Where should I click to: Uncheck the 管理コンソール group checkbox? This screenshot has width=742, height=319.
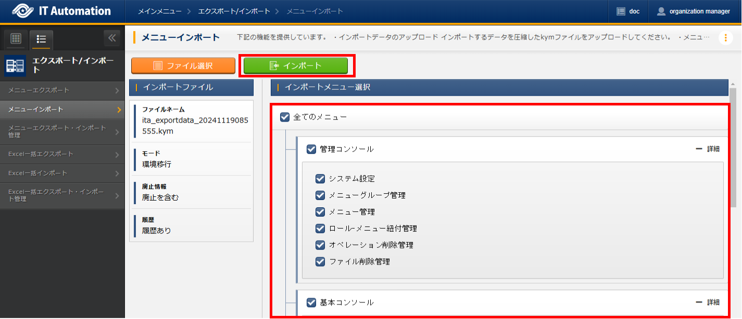(311, 149)
